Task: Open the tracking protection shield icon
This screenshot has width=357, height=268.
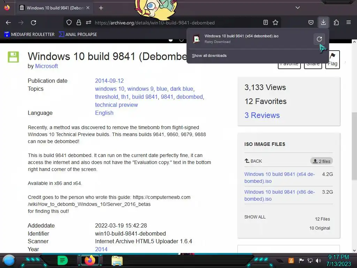Action: point(69,23)
